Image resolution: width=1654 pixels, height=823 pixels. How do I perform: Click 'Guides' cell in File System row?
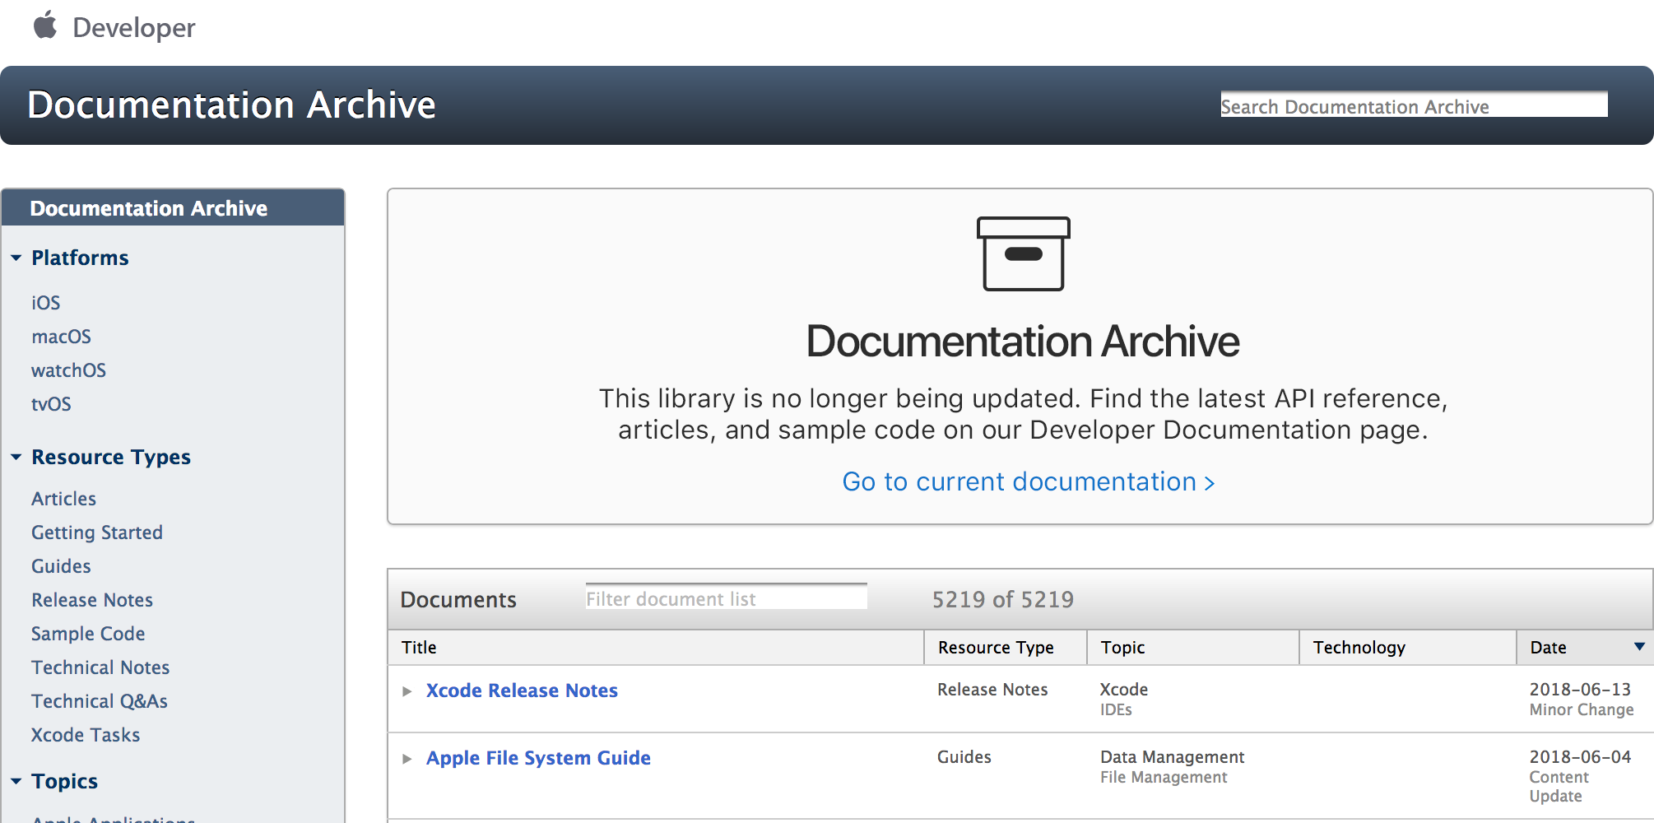pos(964,757)
